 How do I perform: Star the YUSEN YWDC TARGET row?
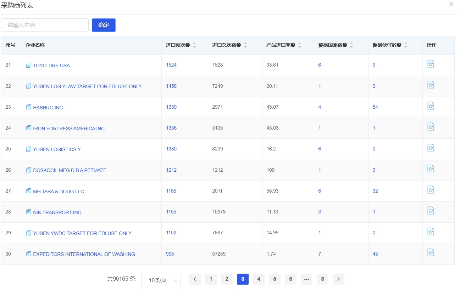click(x=431, y=232)
